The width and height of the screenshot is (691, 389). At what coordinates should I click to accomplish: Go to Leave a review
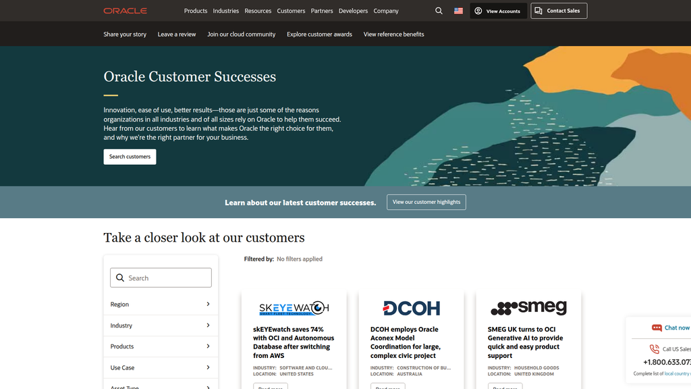click(x=177, y=34)
